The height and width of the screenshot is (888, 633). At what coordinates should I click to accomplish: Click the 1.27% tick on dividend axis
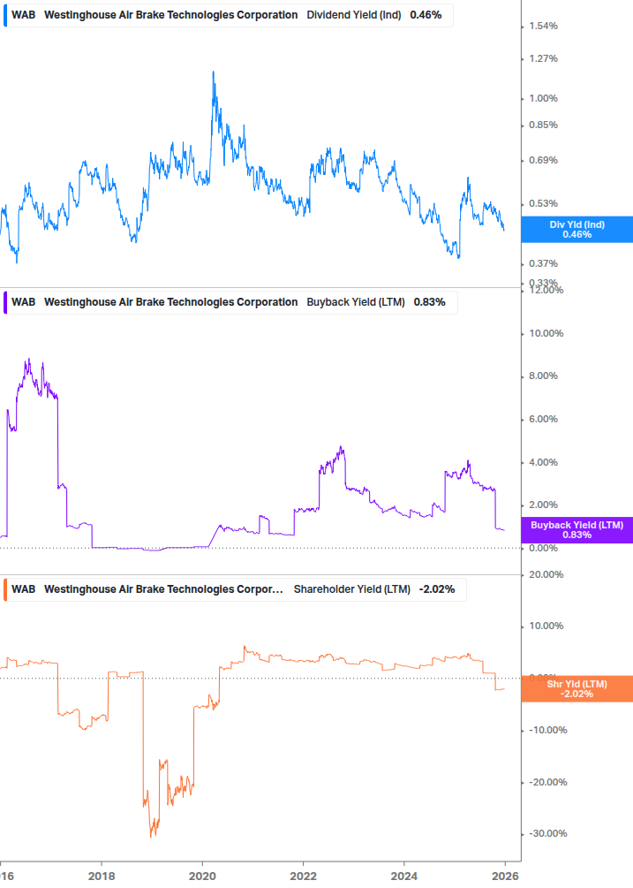[543, 59]
